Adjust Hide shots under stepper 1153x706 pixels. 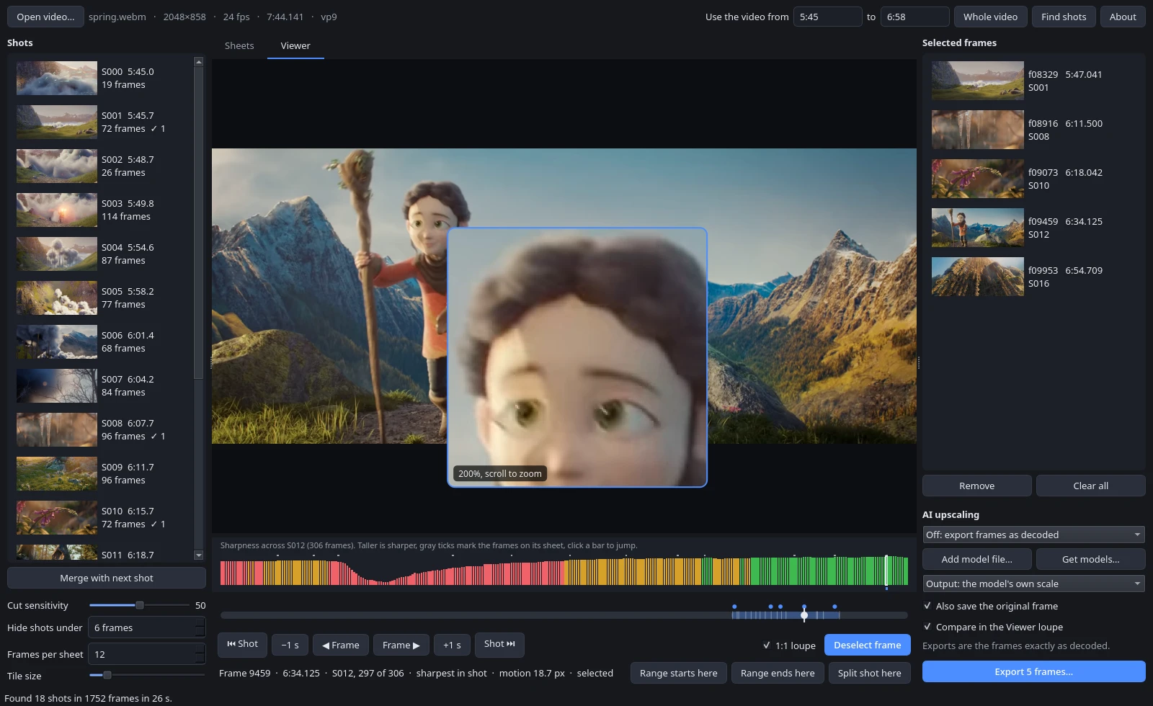pyautogui.click(x=200, y=628)
